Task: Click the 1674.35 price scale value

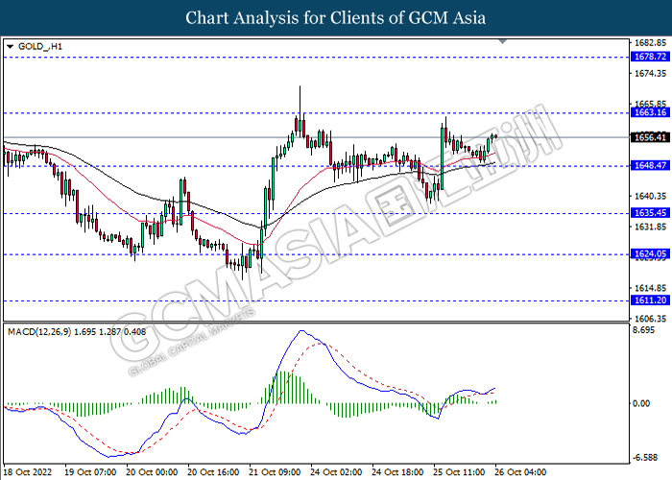Action: click(x=650, y=74)
